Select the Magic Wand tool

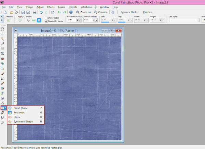pos(2,39)
